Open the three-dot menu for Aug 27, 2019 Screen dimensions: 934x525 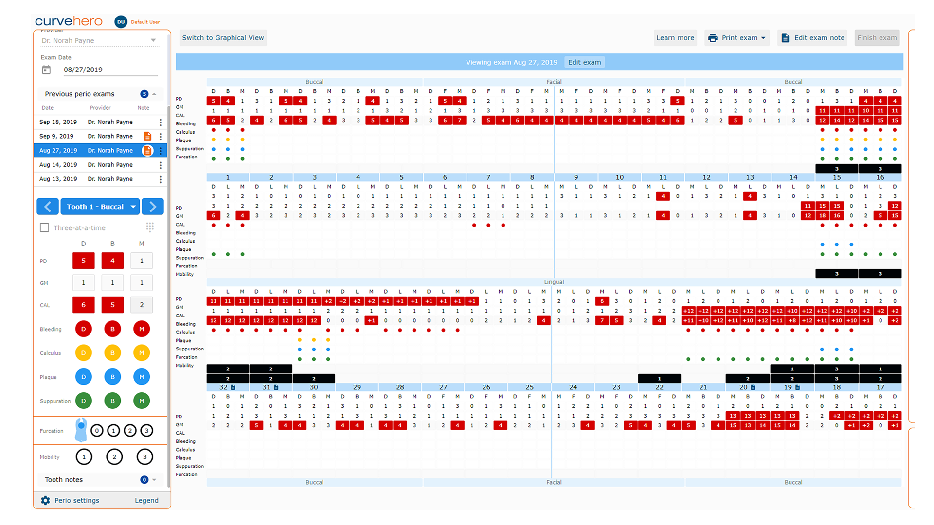(x=161, y=151)
